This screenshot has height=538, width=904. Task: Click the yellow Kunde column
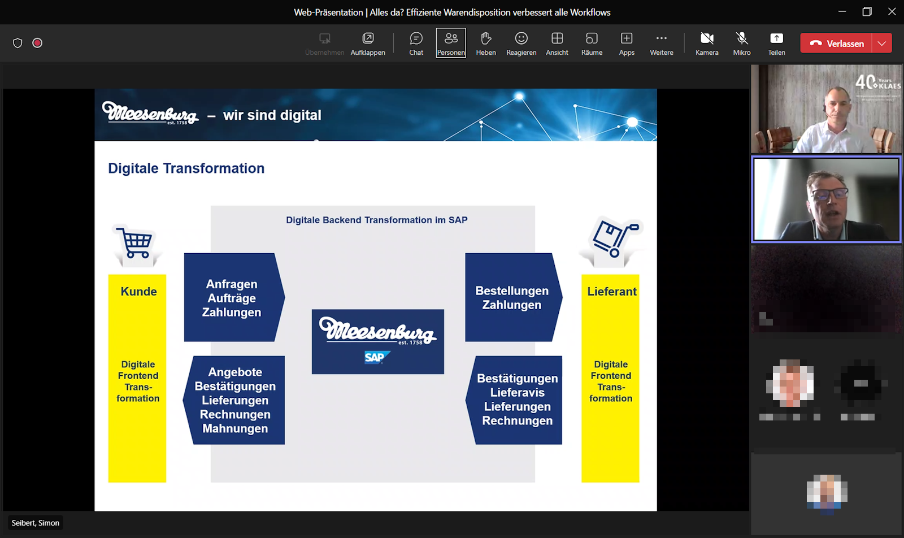[x=137, y=378]
